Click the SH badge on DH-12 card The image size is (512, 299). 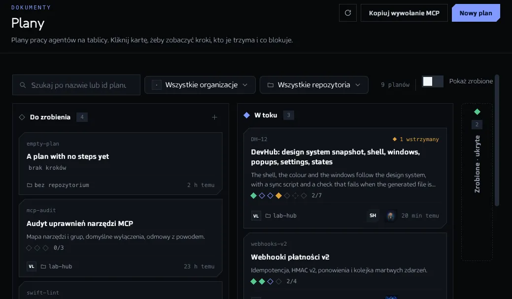click(x=373, y=215)
